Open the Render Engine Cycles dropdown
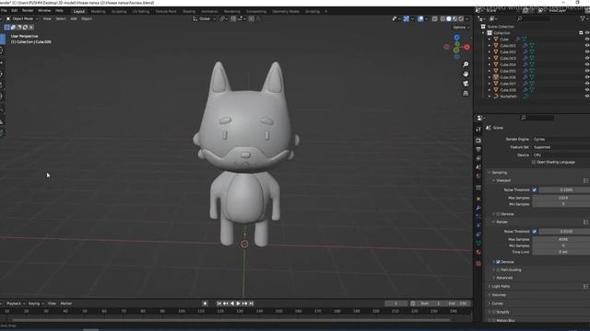This screenshot has width=590, height=331. pyautogui.click(x=560, y=139)
